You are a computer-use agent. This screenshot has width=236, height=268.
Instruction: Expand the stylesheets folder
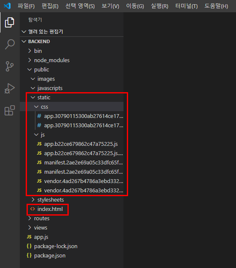pyautogui.click(x=72, y=200)
